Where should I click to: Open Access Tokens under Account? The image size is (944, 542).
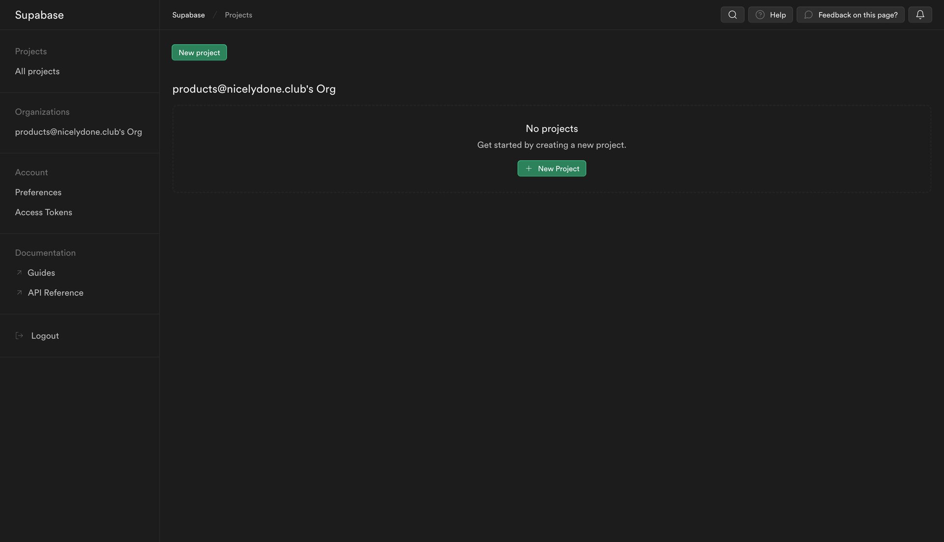43,212
